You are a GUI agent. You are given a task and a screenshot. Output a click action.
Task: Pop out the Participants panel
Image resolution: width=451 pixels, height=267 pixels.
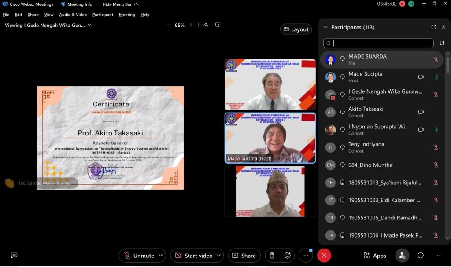(433, 27)
